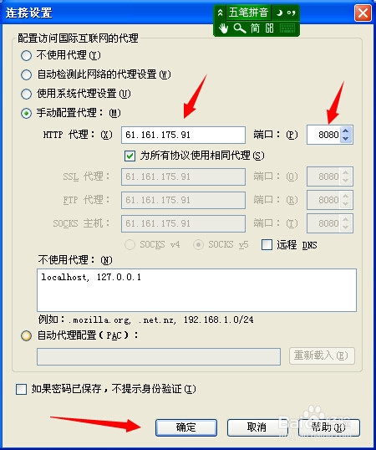
Task: Open the soft keyboard icon in IME bar
Action: pyautogui.click(x=287, y=28)
